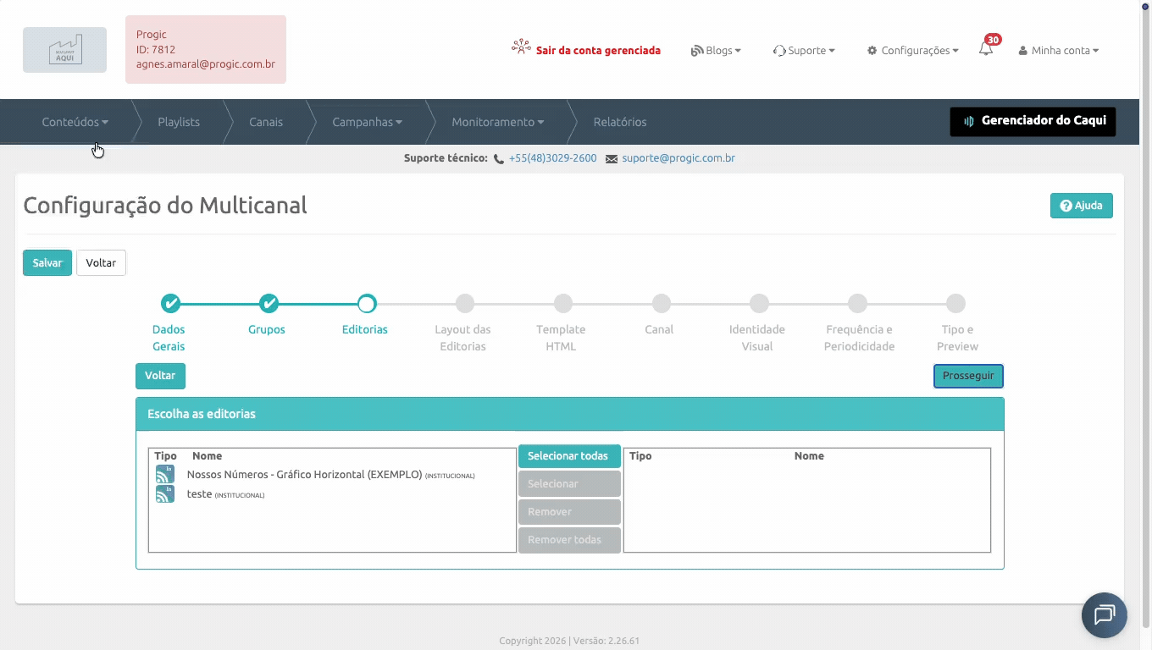
Task: Open the Minha conta dropdown
Action: coord(1059,51)
